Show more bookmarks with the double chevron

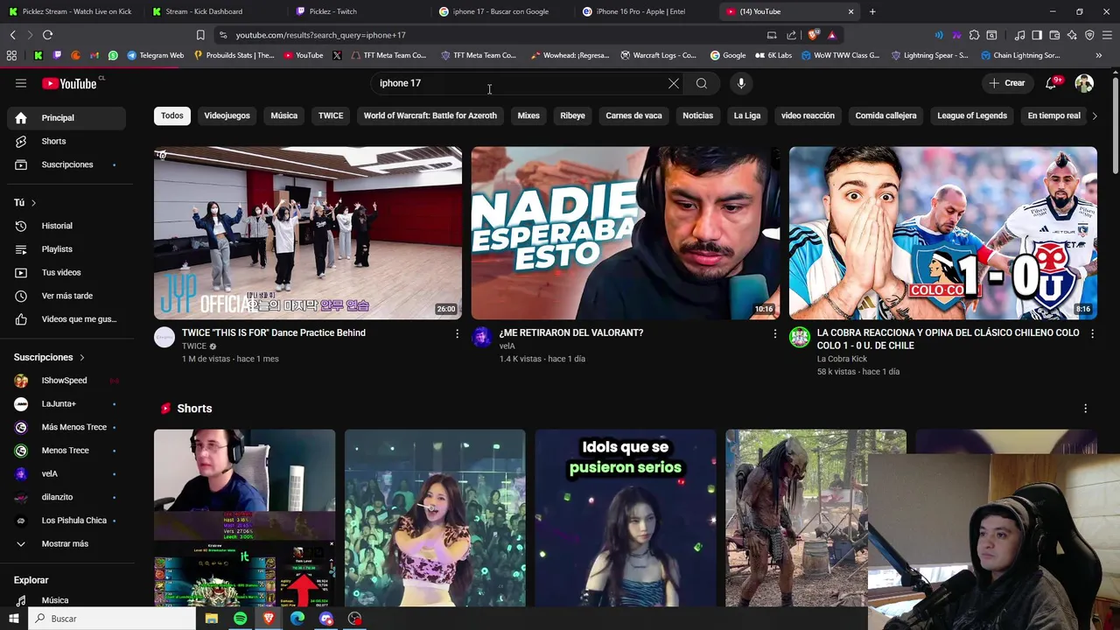pyautogui.click(x=1098, y=55)
